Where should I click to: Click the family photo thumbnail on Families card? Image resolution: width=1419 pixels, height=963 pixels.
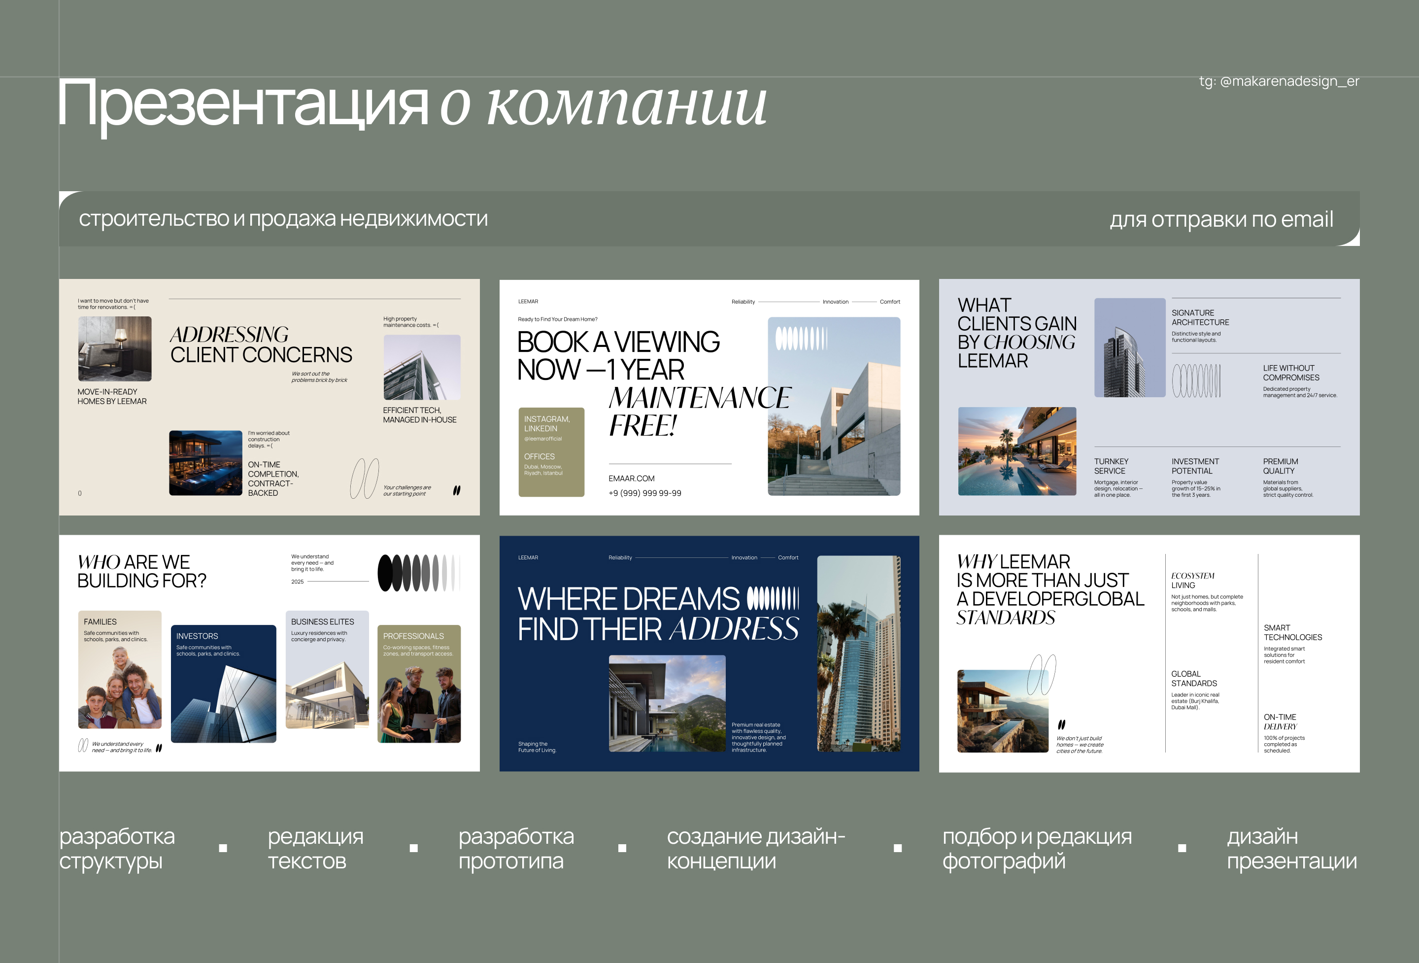[120, 693]
